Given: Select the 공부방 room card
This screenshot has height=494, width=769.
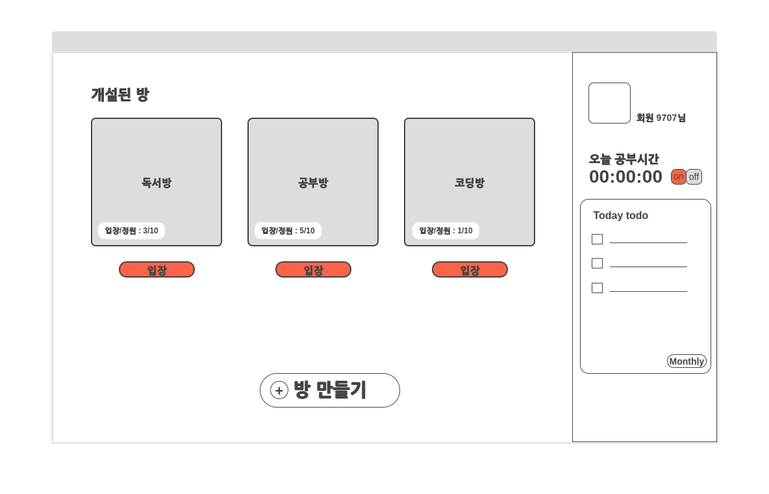Looking at the screenshot, I should (313, 182).
